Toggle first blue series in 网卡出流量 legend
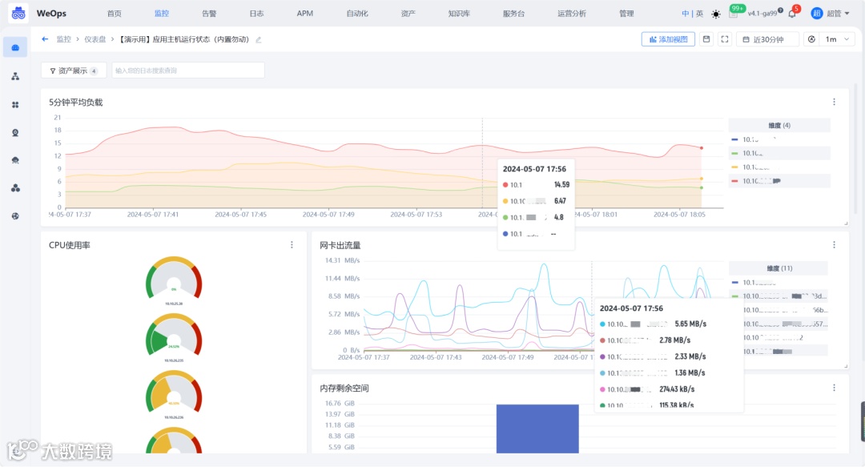 (778, 283)
